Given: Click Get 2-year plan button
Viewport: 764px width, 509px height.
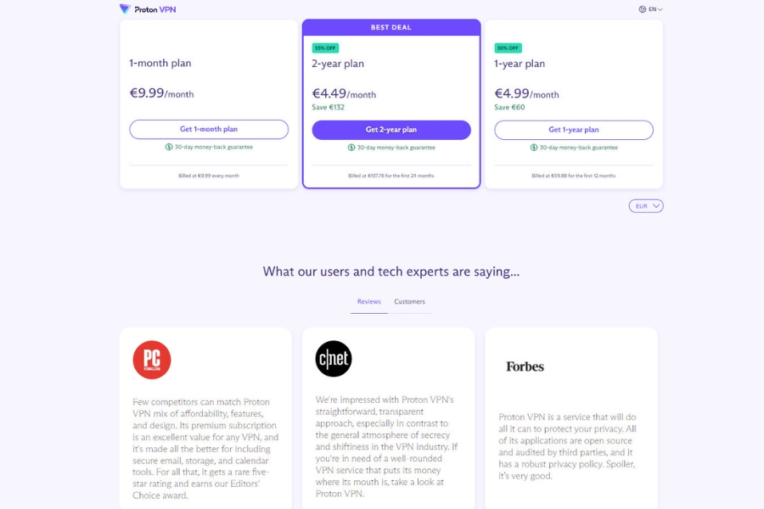Looking at the screenshot, I should (x=391, y=130).
